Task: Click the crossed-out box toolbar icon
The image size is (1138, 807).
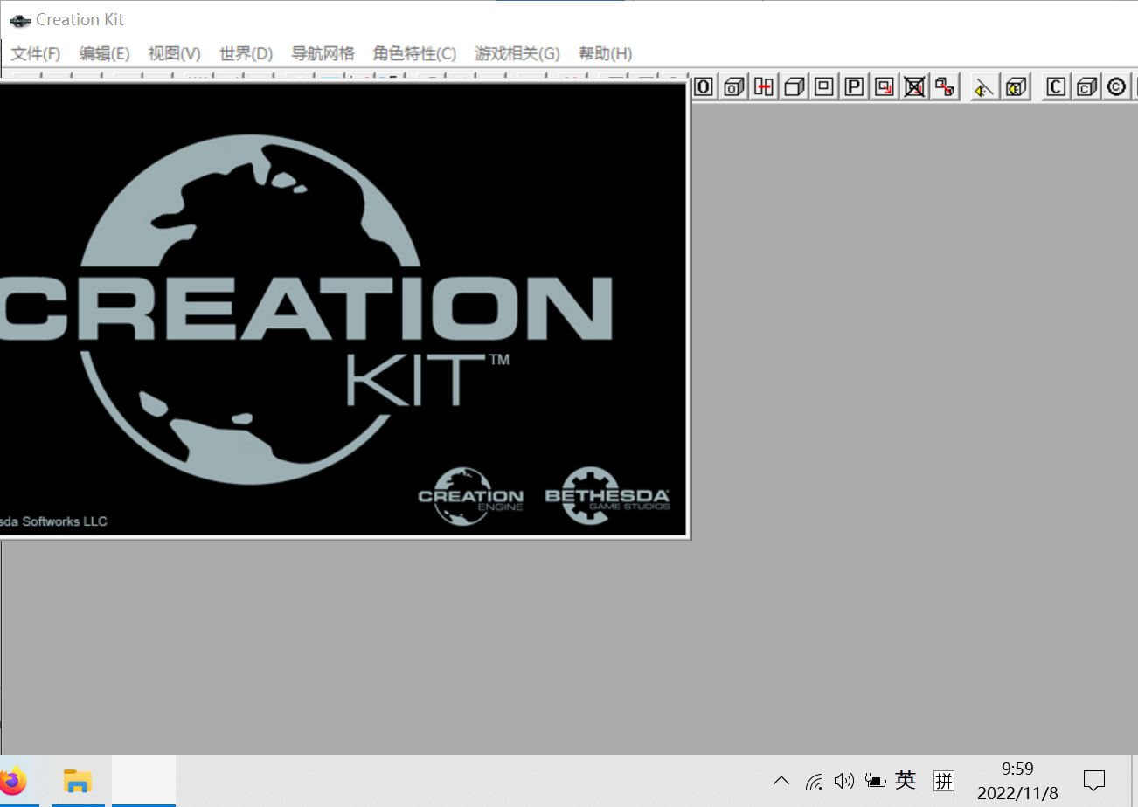Action: [x=914, y=87]
